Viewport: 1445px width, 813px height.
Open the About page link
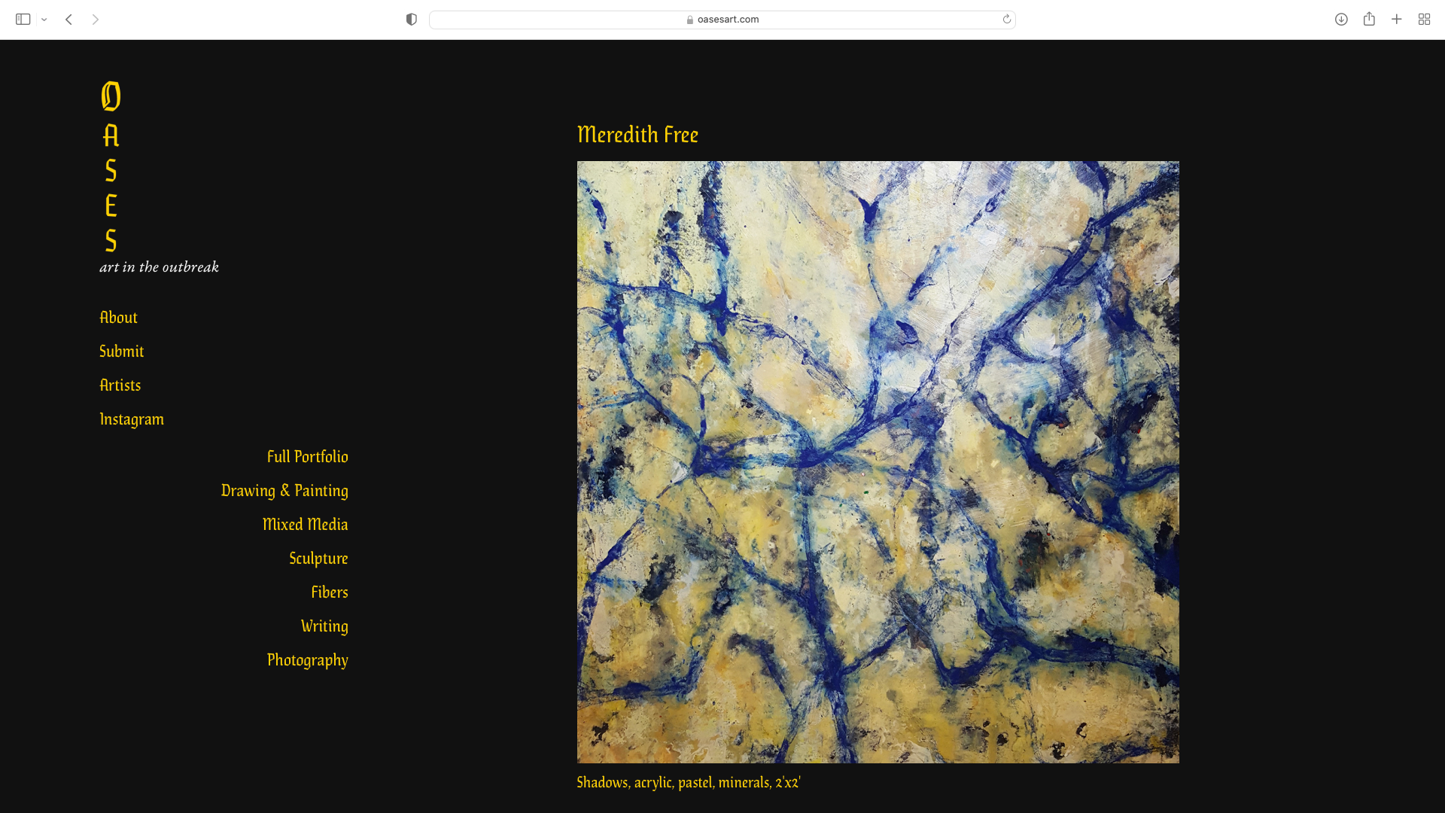(x=118, y=318)
